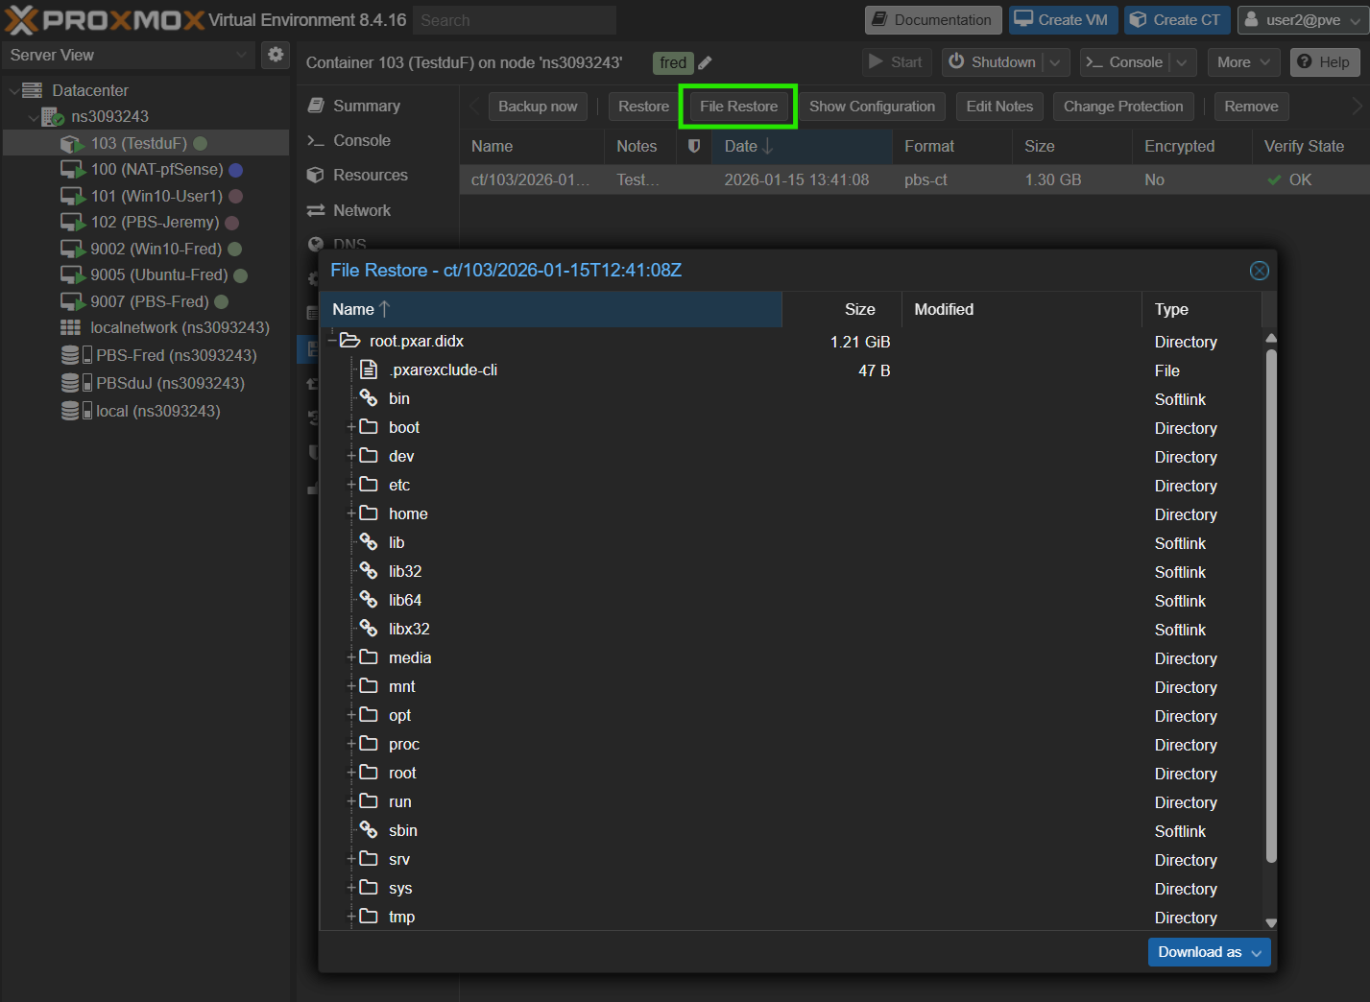Click the protection shield column header
The height and width of the screenshot is (1002, 1370).
click(694, 146)
